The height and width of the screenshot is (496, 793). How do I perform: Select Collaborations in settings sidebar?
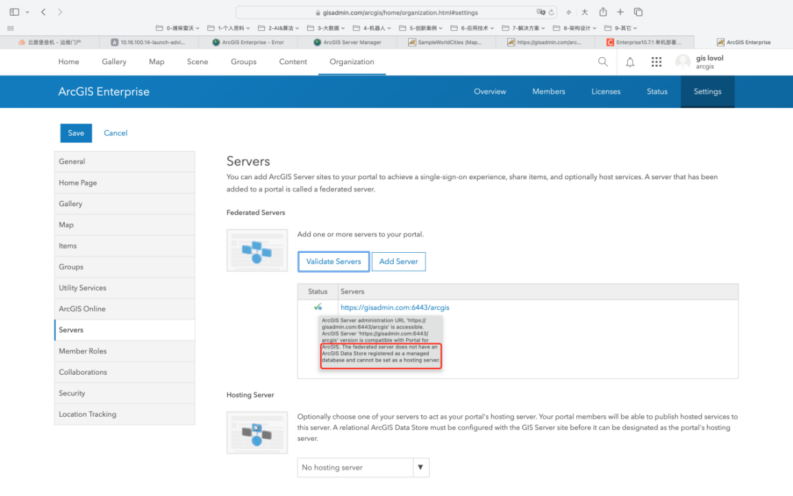point(125,372)
